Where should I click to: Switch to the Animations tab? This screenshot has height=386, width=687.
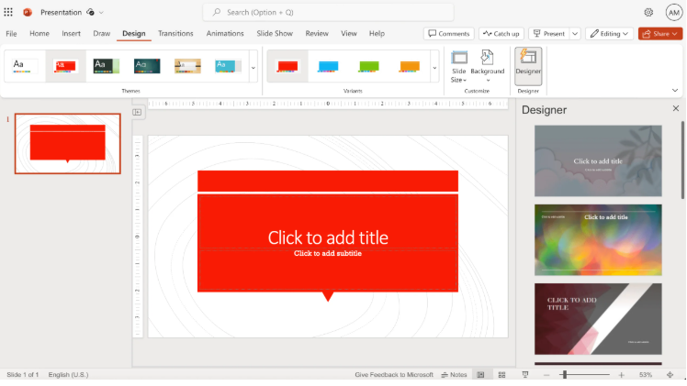(x=225, y=34)
